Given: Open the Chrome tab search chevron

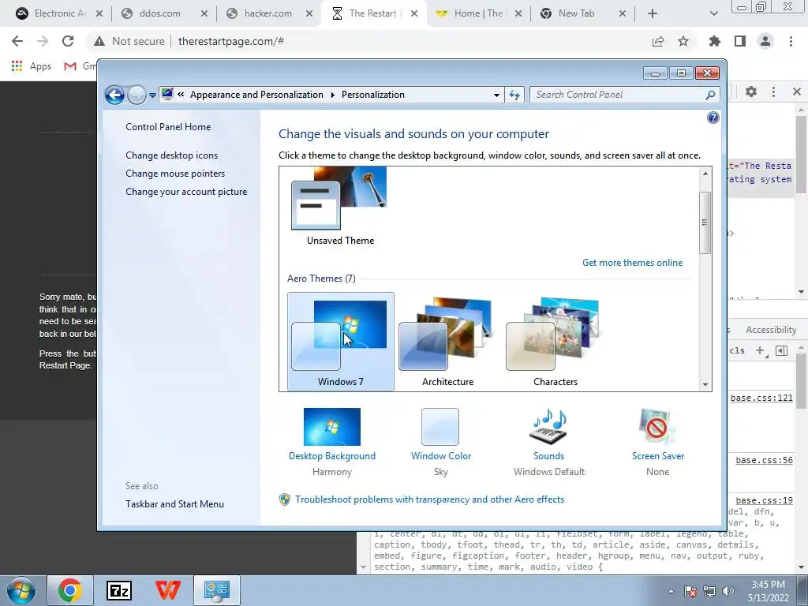Looking at the screenshot, I should tap(713, 14).
